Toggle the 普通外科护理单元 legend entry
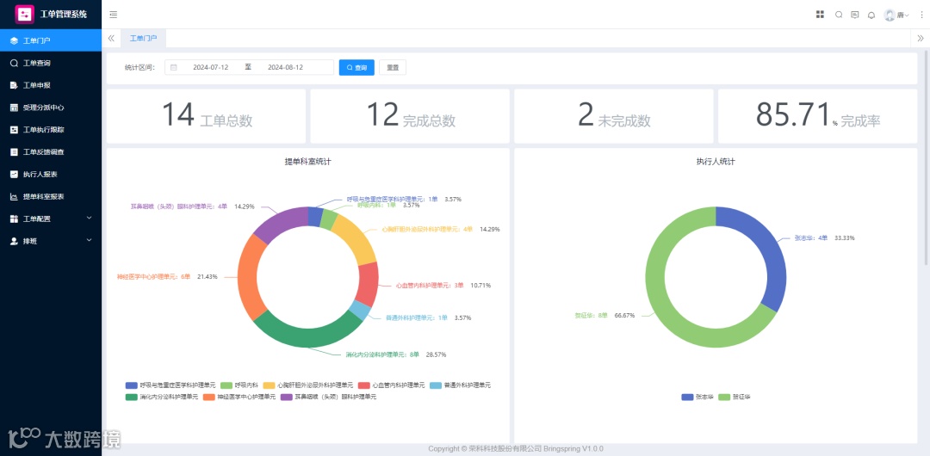 click(460, 385)
